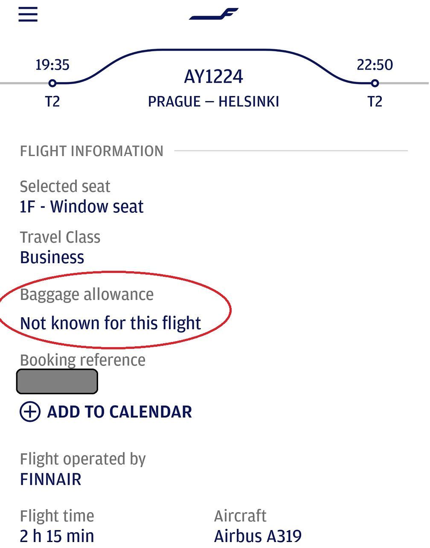The width and height of the screenshot is (430, 548).
Task: Select the FLIGHT INFORMATION section header
Action: pyautogui.click(x=92, y=151)
